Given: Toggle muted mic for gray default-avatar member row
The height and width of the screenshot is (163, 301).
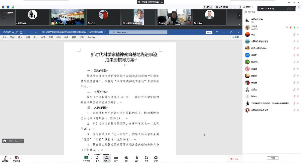Looking at the screenshot, I should point(294,96).
